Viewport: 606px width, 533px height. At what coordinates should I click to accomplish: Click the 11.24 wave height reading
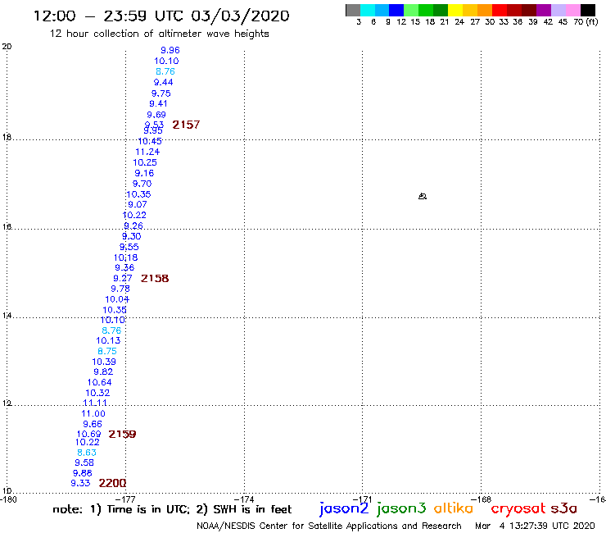(147, 152)
